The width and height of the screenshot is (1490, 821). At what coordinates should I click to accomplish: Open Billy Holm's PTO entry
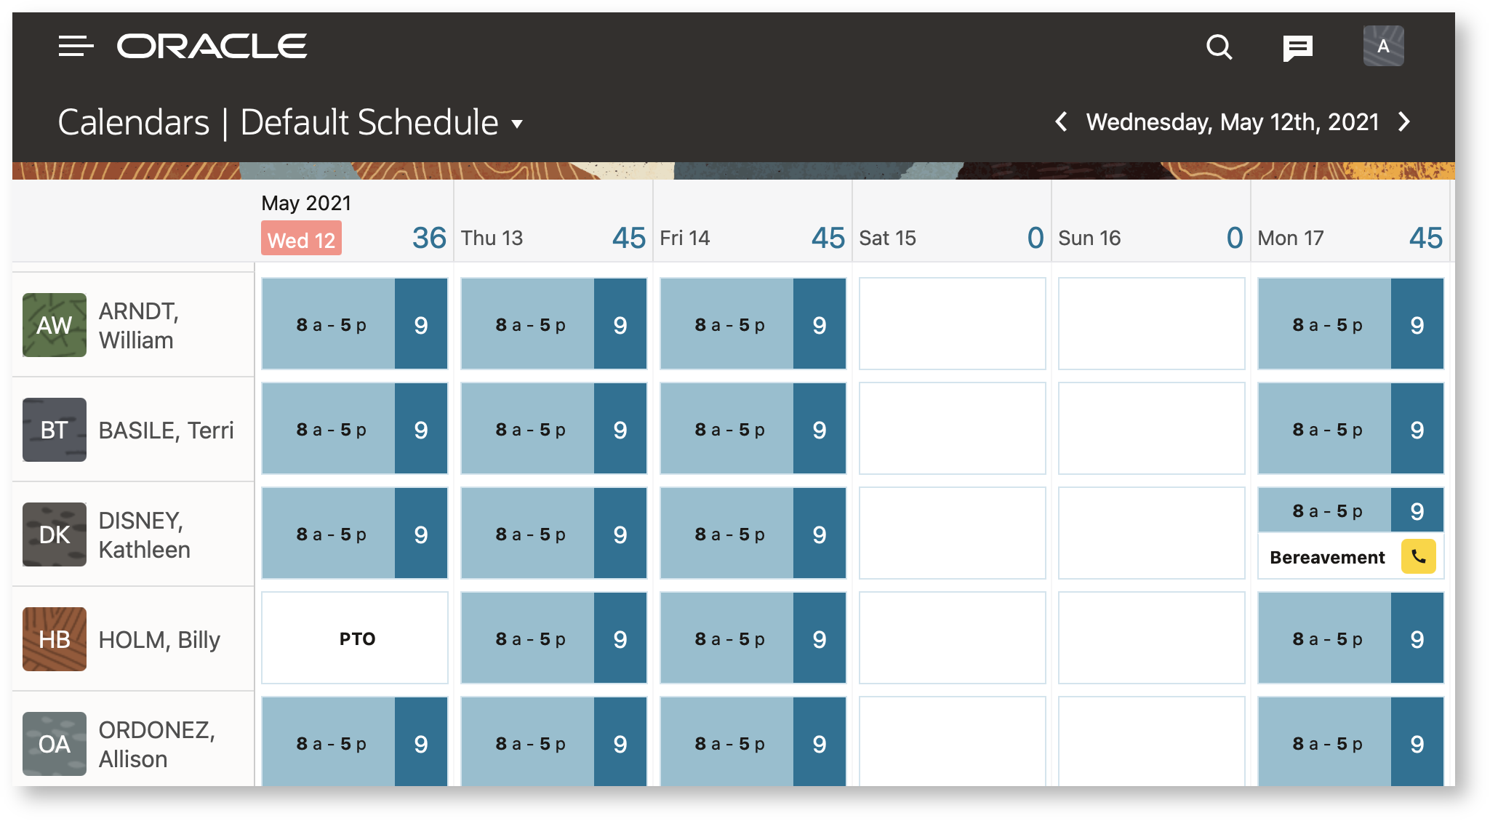[354, 638]
